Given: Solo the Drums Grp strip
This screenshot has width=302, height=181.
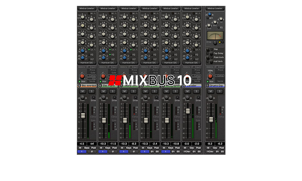Looking at the screenshot, I should point(220,91).
